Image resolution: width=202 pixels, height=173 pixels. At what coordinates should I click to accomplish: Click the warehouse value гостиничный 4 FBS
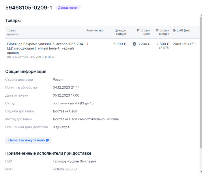73,103
